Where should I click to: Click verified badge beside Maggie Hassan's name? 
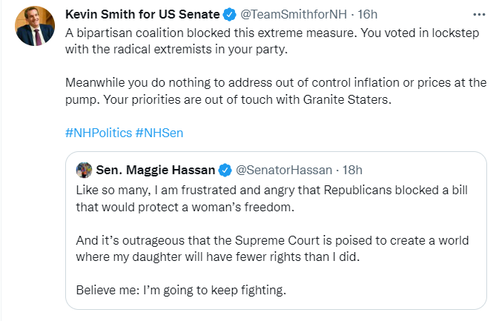(228, 170)
